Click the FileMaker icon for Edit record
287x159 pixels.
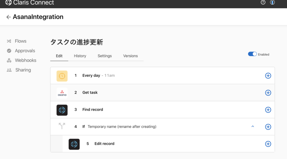(x=74, y=144)
